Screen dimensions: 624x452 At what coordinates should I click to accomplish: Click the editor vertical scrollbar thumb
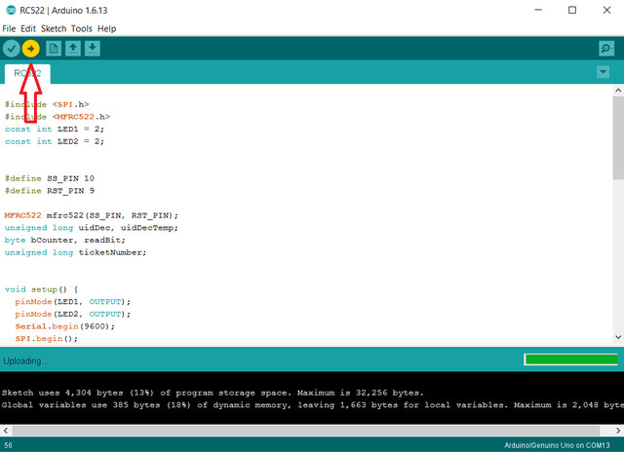click(x=617, y=136)
